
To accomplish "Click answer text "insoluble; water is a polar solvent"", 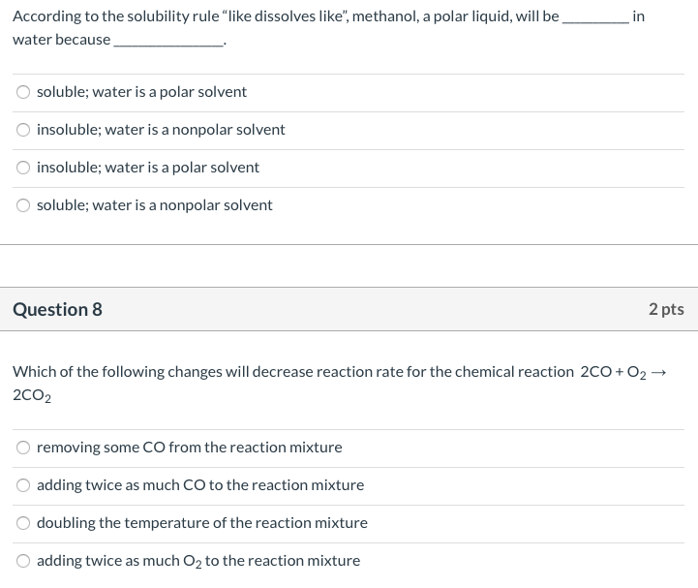I will [148, 168].
